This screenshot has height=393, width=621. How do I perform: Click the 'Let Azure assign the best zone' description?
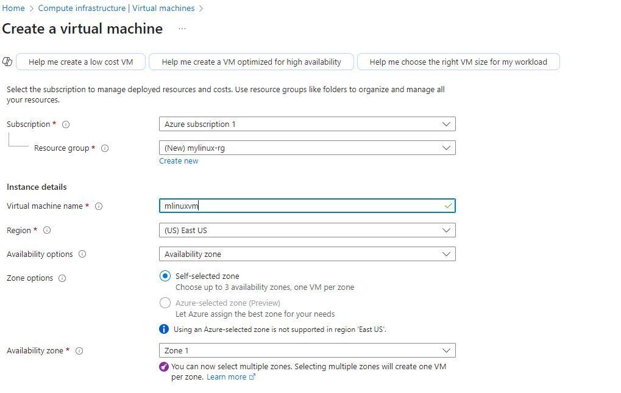click(x=255, y=314)
